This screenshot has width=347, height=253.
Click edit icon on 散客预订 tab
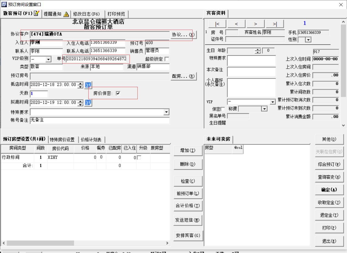[37, 13]
